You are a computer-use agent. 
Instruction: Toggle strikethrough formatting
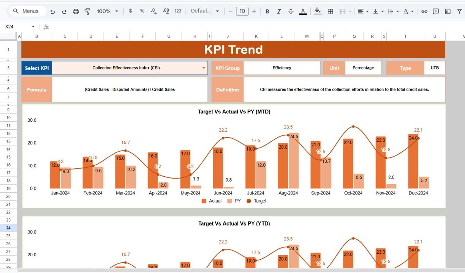point(291,11)
